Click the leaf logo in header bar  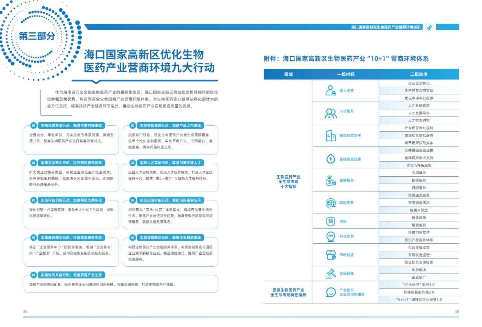point(429,27)
